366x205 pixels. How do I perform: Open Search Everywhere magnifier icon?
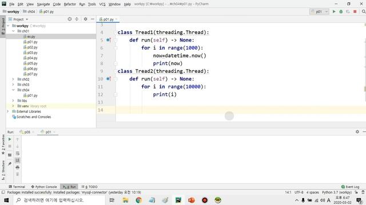(x=364, y=11)
